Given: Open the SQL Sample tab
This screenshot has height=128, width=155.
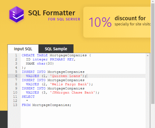Looking at the screenshot, I should 56,49.
